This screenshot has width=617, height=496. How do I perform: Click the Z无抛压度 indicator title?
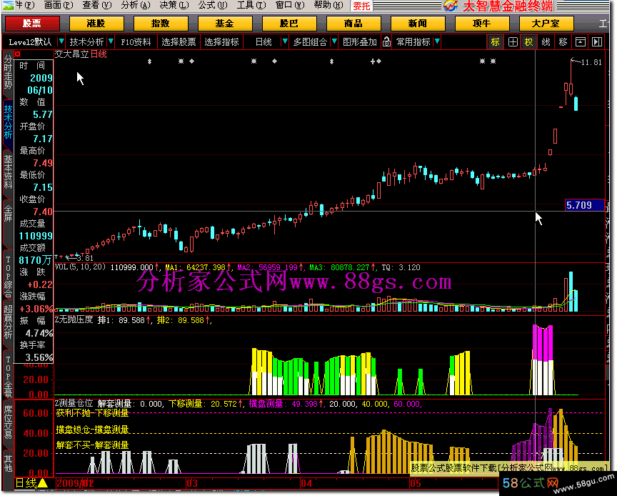coord(74,319)
